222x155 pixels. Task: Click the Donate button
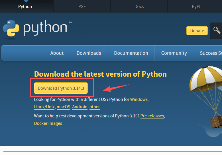(x=197, y=31)
